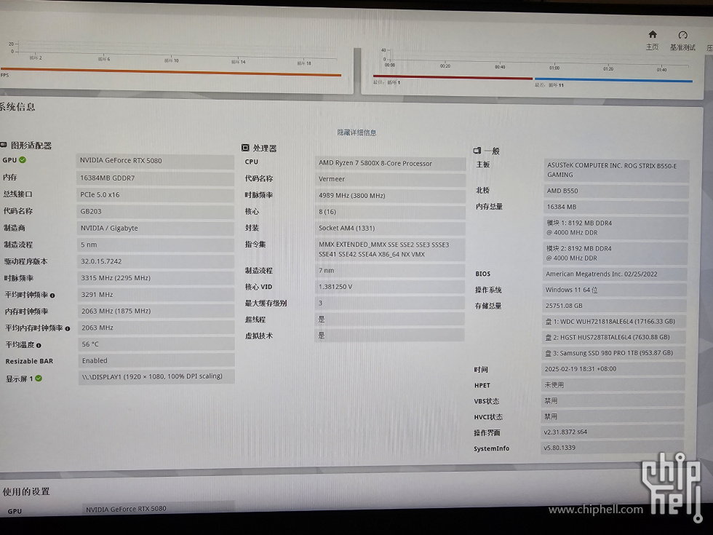
Task: Select the \\.\DISPLAY1 resolution value
Action: click(x=156, y=377)
